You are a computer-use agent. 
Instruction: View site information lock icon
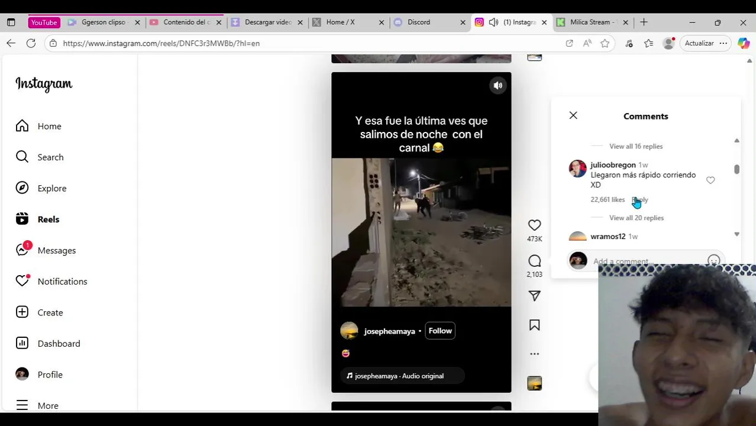53,43
